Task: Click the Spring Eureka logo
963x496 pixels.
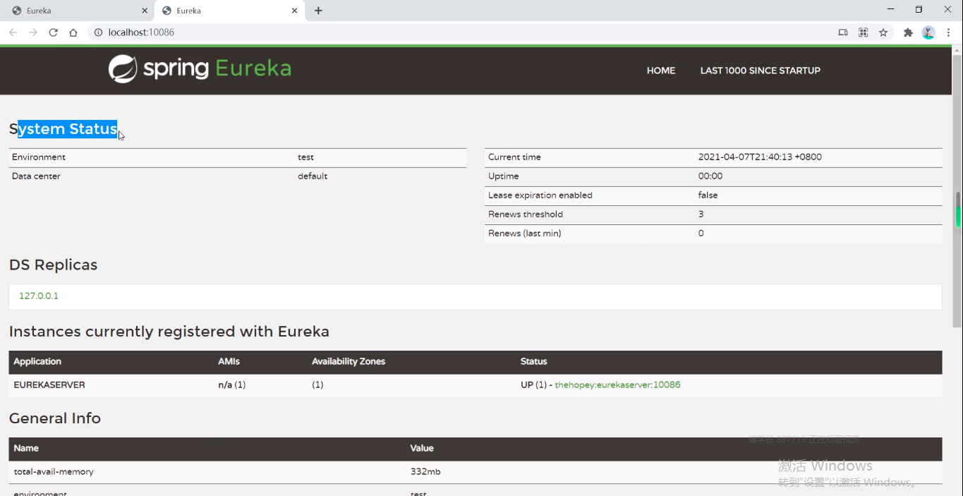Action: point(200,68)
